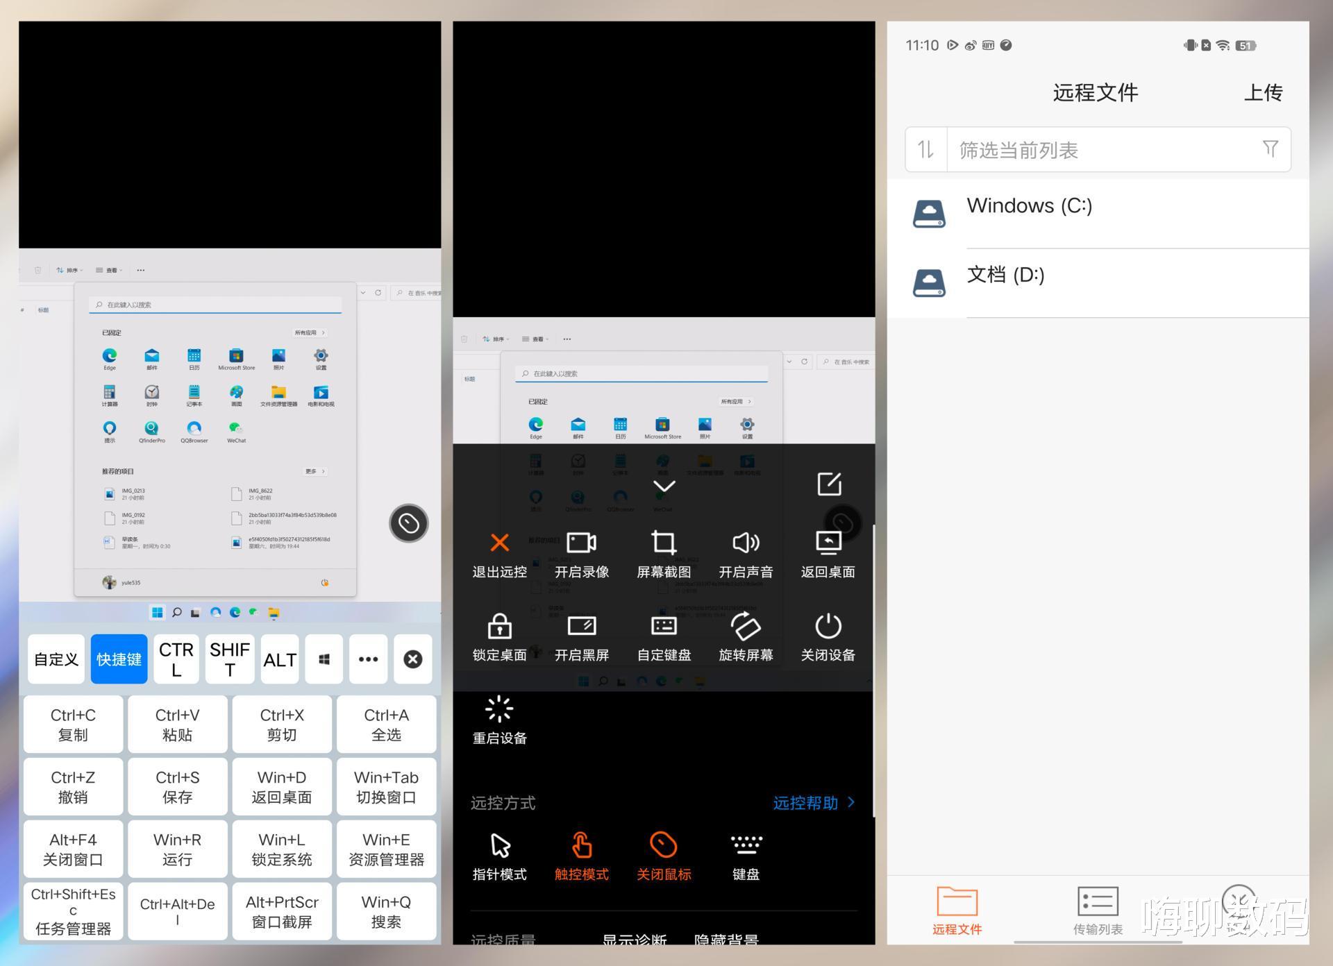Screen dimensions: 1333x966
Task: Start recording with 开启录像 icon
Action: tap(581, 543)
